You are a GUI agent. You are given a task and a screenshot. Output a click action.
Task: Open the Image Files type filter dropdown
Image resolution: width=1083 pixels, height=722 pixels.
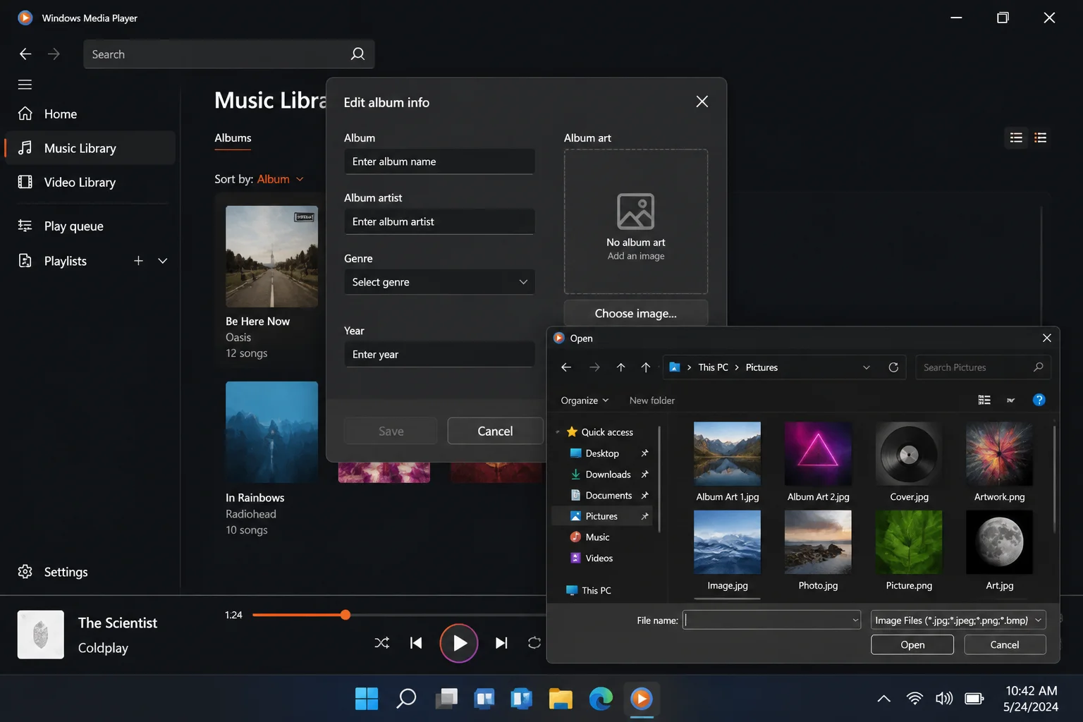click(x=958, y=620)
